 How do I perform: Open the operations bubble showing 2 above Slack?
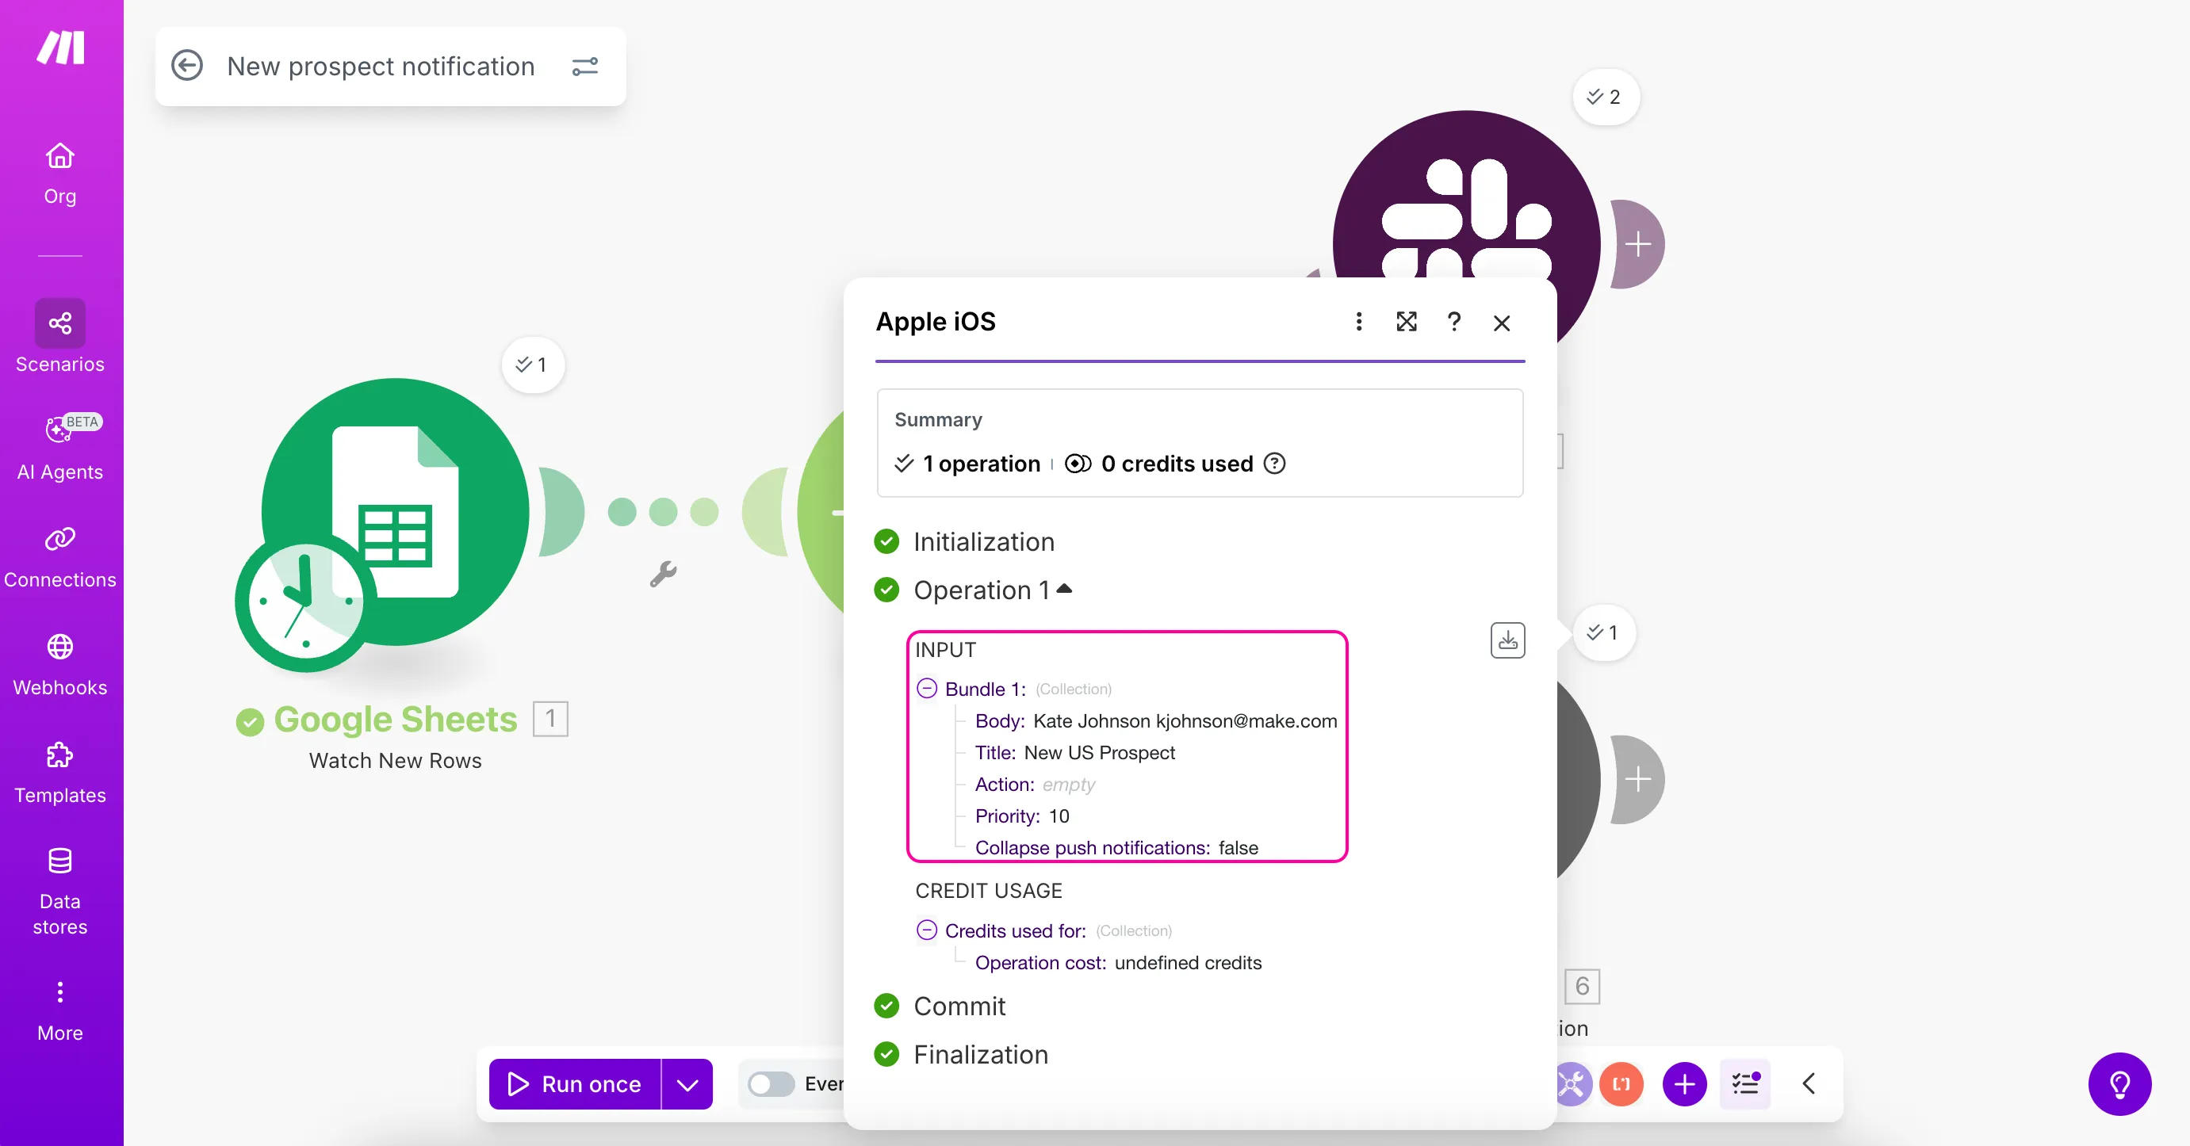click(x=1605, y=97)
